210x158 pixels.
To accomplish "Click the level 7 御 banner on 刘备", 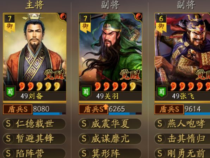I will (x=10, y=24).
